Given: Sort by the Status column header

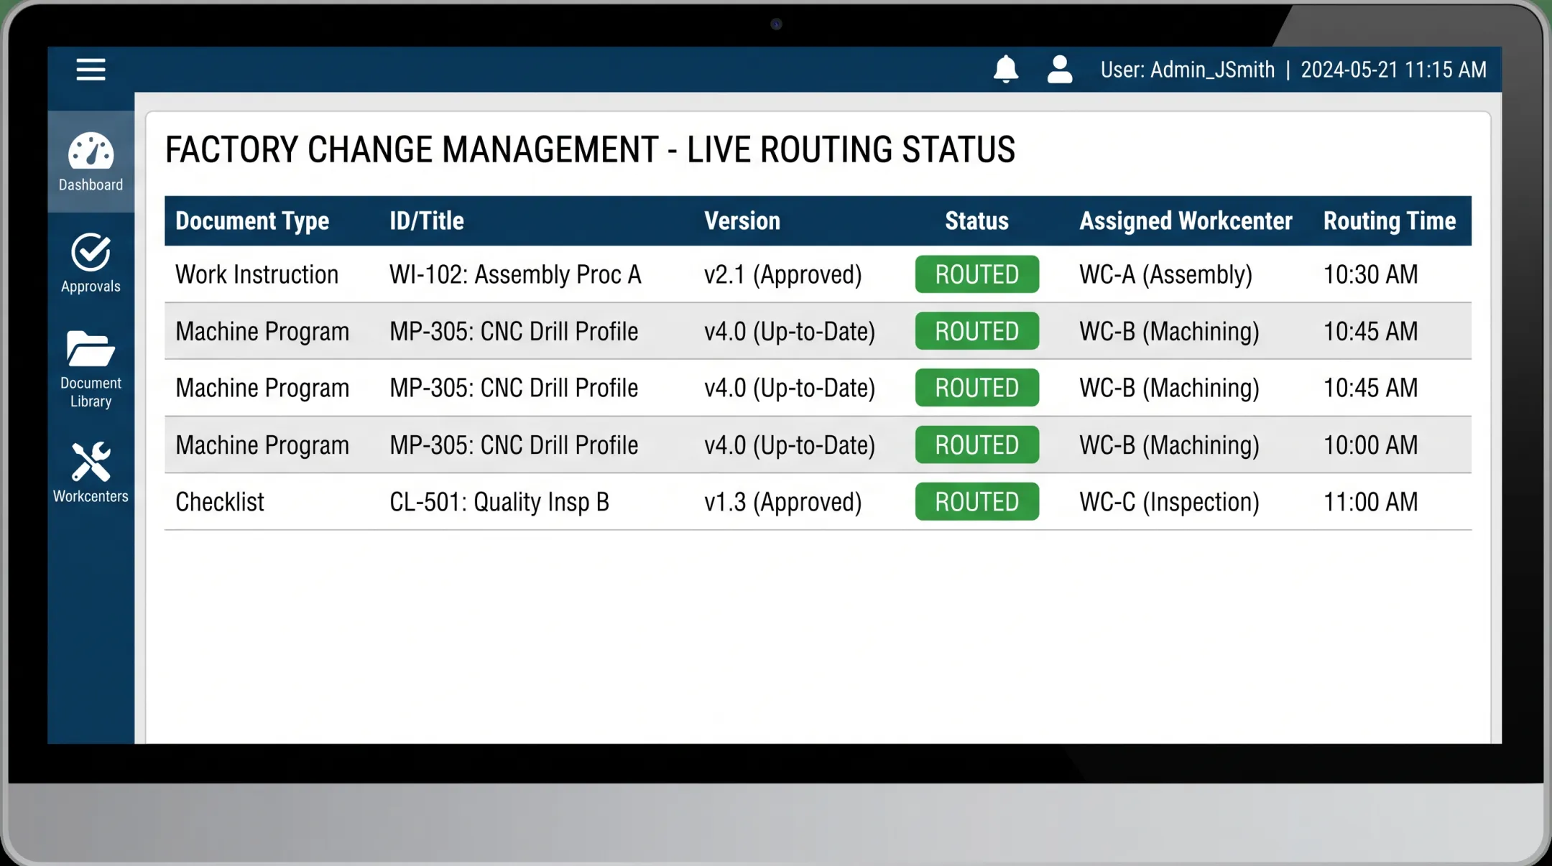Looking at the screenshot, I should (976, 220).
